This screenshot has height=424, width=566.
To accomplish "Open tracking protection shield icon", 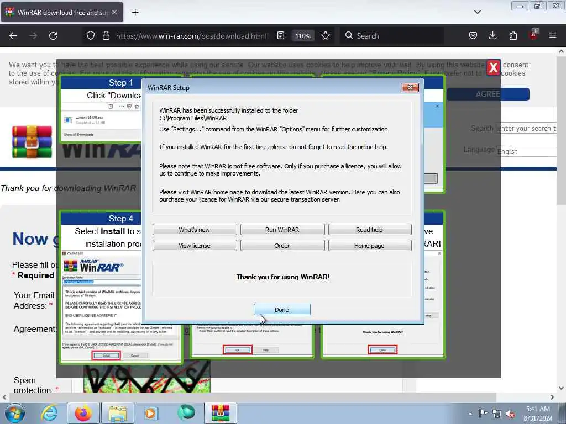I will (91, 36).
